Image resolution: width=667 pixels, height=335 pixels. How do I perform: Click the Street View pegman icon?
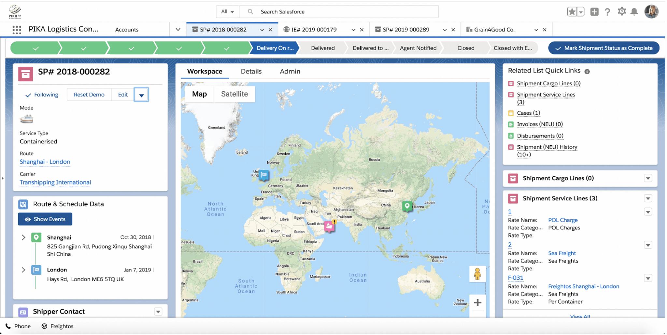click(x=477, y=274)
